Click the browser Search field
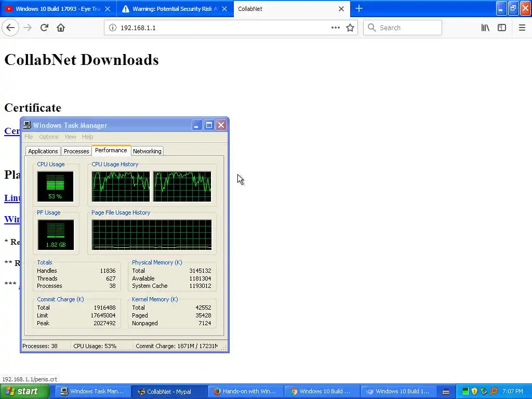Image resolution: width=532 pixels, height=399 pixels. pos(403,28)
